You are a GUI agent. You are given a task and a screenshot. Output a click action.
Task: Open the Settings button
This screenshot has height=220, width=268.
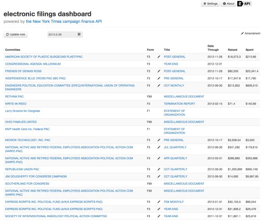pos(210,4)
